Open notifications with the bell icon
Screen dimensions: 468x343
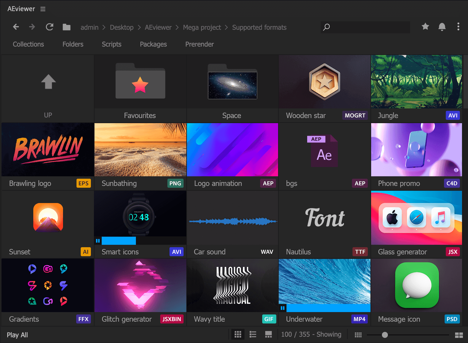coord(442,27)
